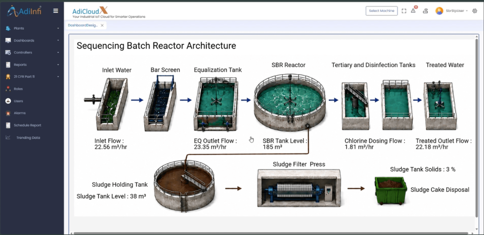Viewport: 484px width, 235px height.
Task: Click the Controllers sidebar icon
Action: coord(8,52)
